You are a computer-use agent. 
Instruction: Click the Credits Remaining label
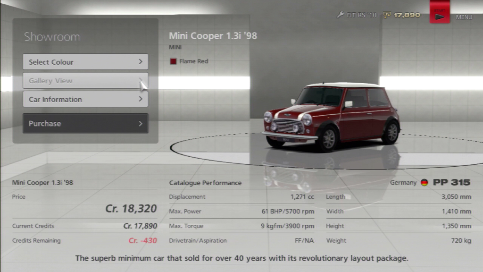pyautogui.click(x=36, y=240)
